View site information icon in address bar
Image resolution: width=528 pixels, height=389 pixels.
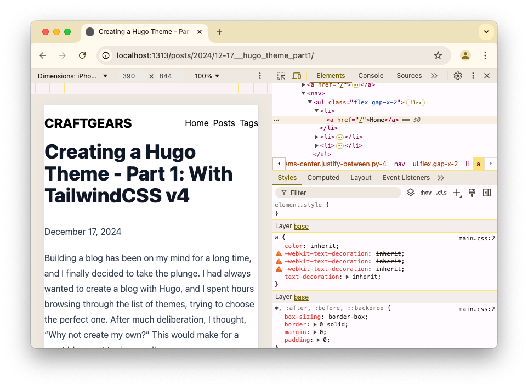pos(106,55)
